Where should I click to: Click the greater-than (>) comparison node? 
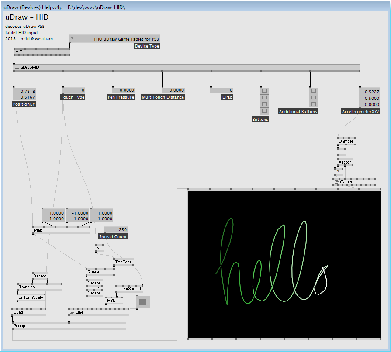click(98, 249)
